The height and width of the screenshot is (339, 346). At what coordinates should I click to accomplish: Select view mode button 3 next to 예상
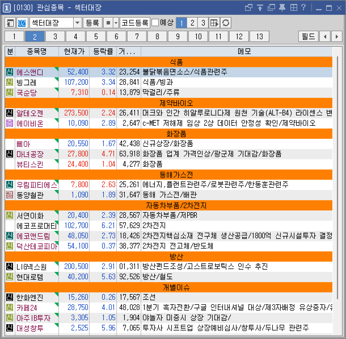click(x=203, y=23)
